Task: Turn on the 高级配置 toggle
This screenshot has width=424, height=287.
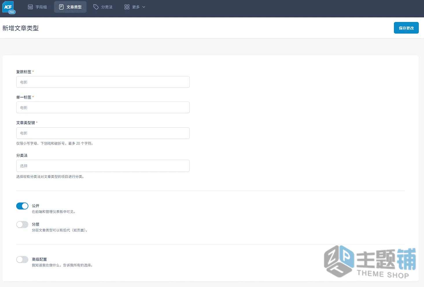Action: coord(22,260)
